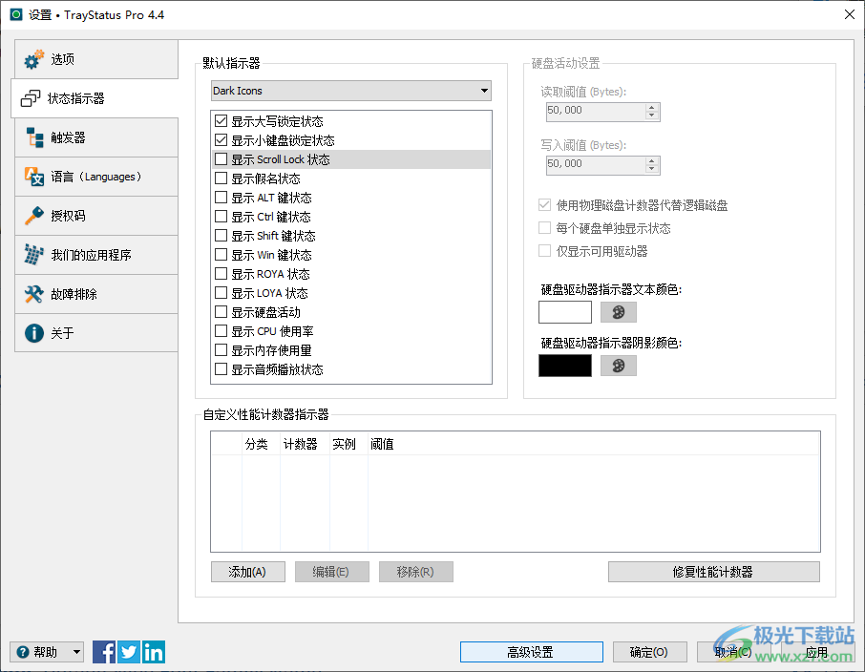Screen dimensions: 865x672
Task: Enable 显示CPU使用率
Action: click(221, 331)
